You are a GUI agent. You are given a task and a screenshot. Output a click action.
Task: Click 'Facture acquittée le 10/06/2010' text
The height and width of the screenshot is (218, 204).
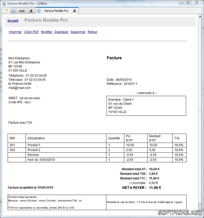coord(30,187)
